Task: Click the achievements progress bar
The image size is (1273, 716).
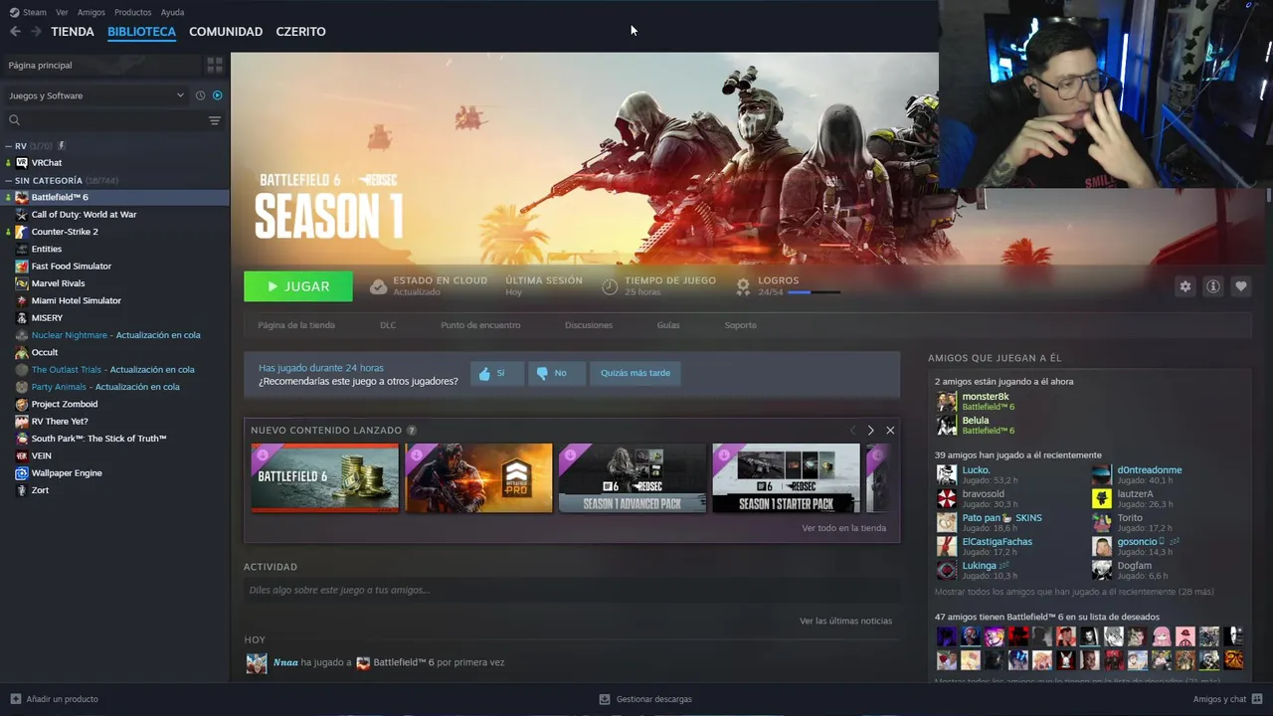Action: coord(814,292)
